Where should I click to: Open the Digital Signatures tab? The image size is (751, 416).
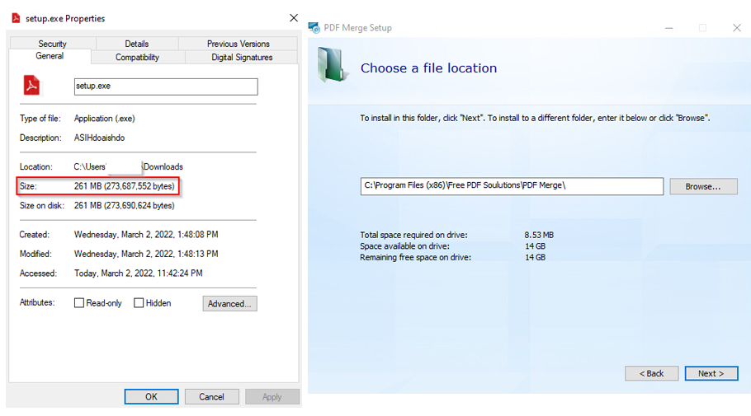click(242, 57)
